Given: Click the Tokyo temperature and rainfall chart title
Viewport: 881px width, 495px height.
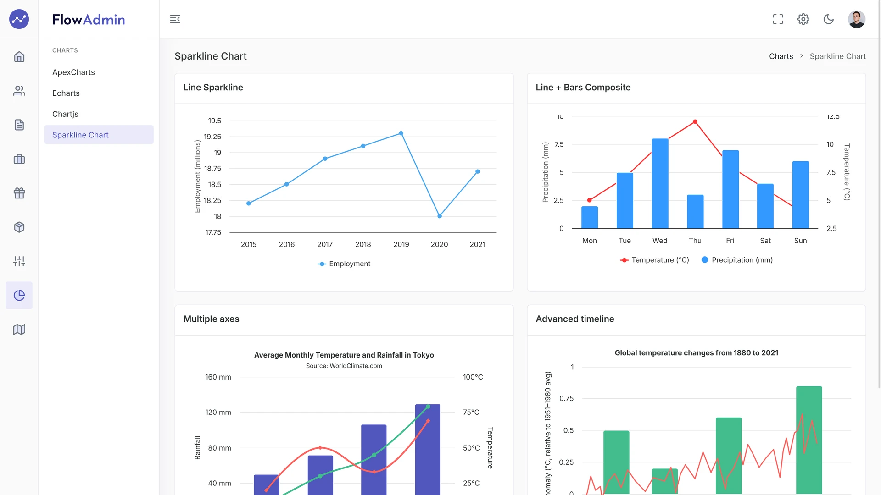Looking at the screenshot, I should tap(344, 355).
